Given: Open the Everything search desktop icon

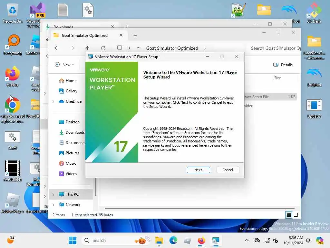Looking at the screenshot, I should pos(13,45).
